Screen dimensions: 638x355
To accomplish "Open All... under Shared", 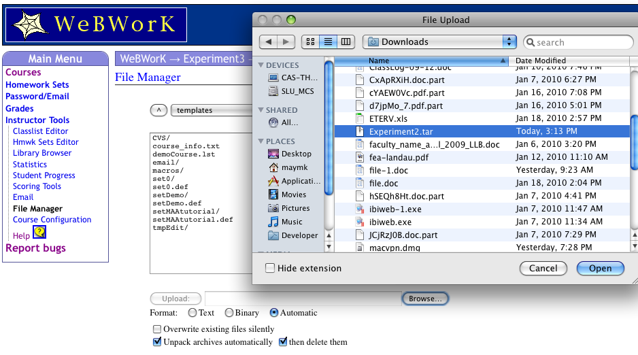I will tap(284, 122).
